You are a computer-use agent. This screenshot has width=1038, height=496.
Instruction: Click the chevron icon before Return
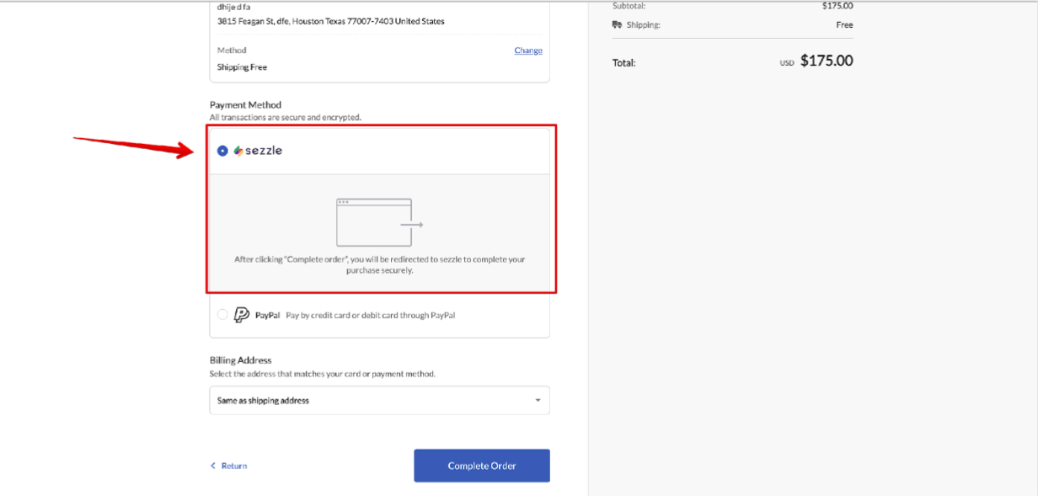pos(212,465)
